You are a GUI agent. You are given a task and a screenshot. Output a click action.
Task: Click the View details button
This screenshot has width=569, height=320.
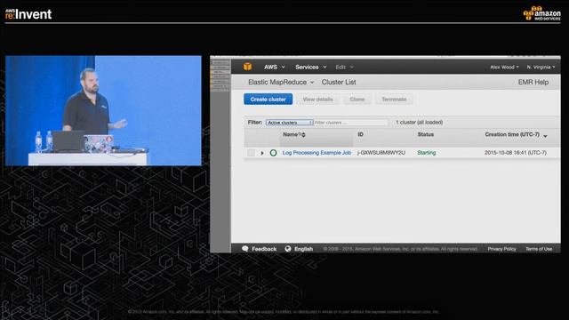pos(318,100)
